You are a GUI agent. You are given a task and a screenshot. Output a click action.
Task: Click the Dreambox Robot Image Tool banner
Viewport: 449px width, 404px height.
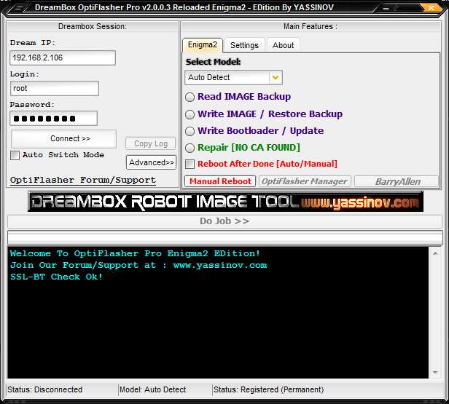point(226,202)
